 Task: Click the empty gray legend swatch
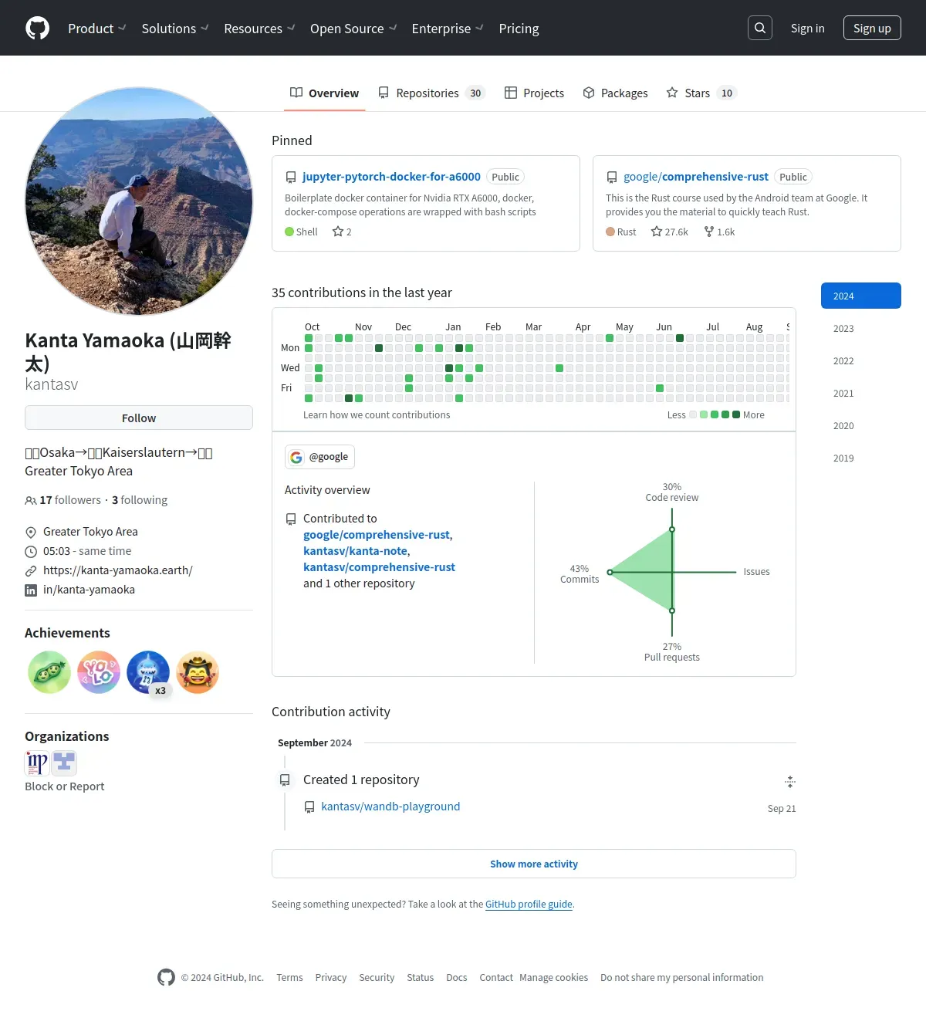(x=693, y=414)
